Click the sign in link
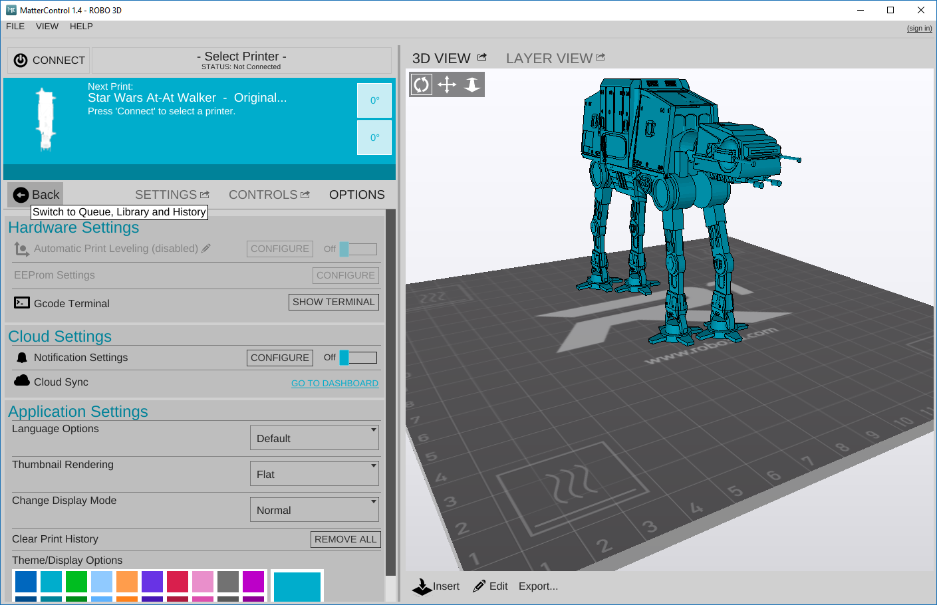Viewport: 937px width, 605px height. 919,28
